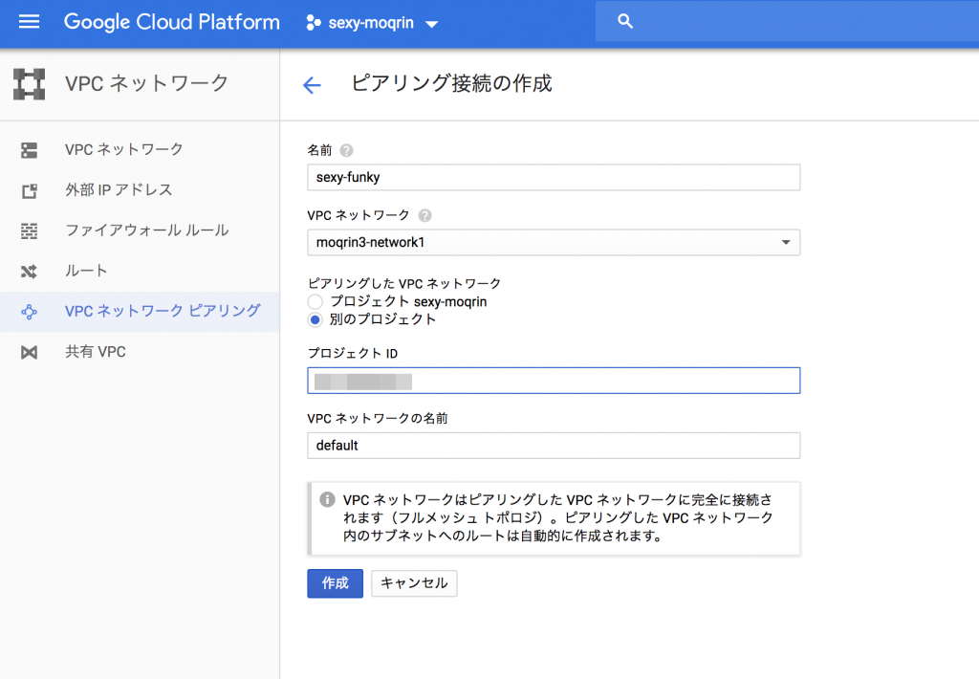The image size is (979, 679).
Task: Click help icon next to 名前 label
Action: point(346,150)
